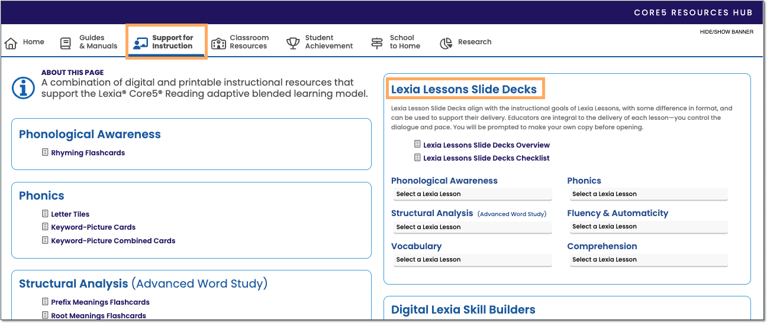The image size is (767, 323).
Task: Click the About This Page info icon
Action: (23, 88)
